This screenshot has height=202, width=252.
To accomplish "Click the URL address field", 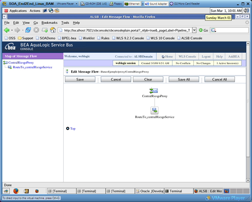I will point(125,30).
